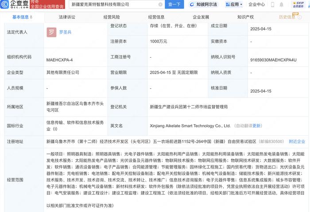Click industry 信息传输、软件和信息技术服务业
This screenshot has height=212, width=310.
pos(75,126)
